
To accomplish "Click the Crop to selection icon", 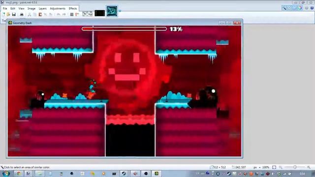I will click(x=45, y=14).
